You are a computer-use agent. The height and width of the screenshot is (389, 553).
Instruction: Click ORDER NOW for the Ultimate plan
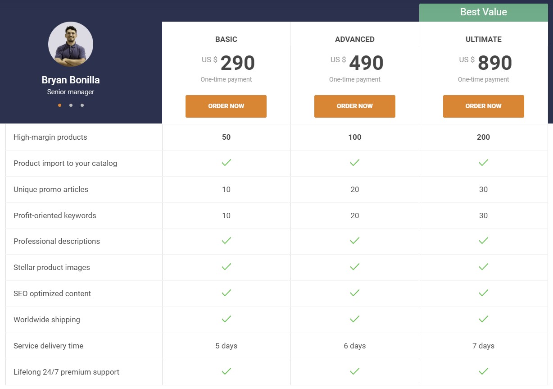click(x=483, y=106)
